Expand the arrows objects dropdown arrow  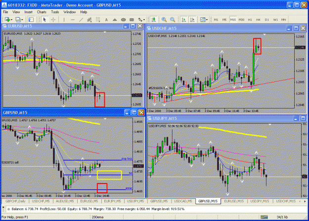(x=144, y=20)
